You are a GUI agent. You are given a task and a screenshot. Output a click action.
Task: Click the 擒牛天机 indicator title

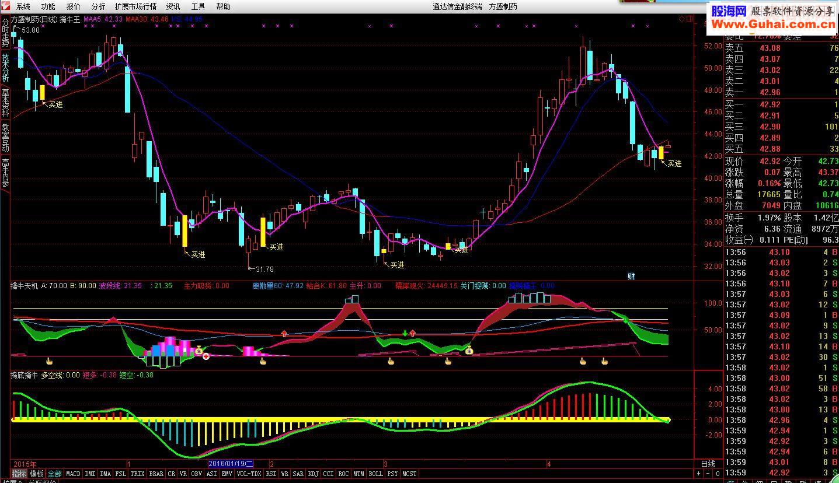click(24, 286)
